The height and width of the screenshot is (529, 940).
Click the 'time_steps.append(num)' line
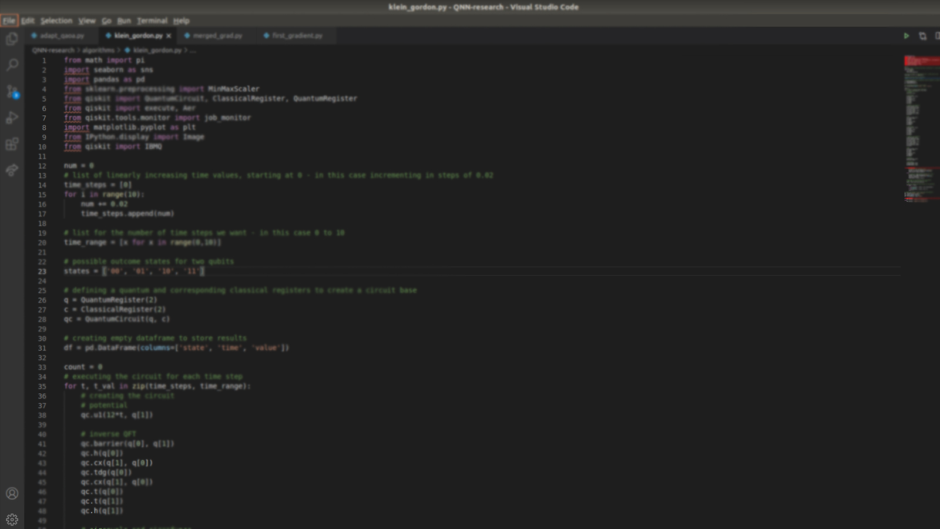127,214
